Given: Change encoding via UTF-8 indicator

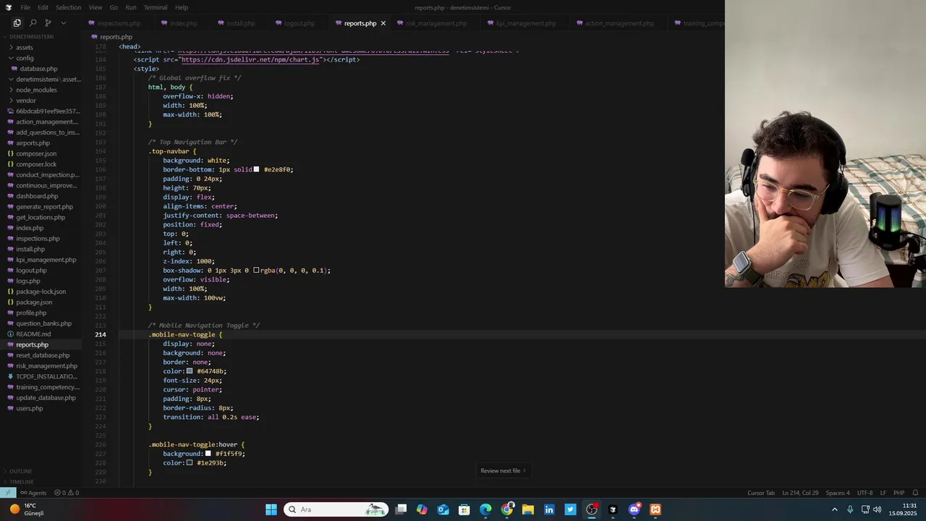Looking at the screenshot, I should (x=865, y=493).
